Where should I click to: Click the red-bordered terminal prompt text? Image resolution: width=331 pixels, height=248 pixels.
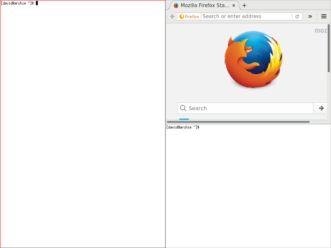coord(17,3)
